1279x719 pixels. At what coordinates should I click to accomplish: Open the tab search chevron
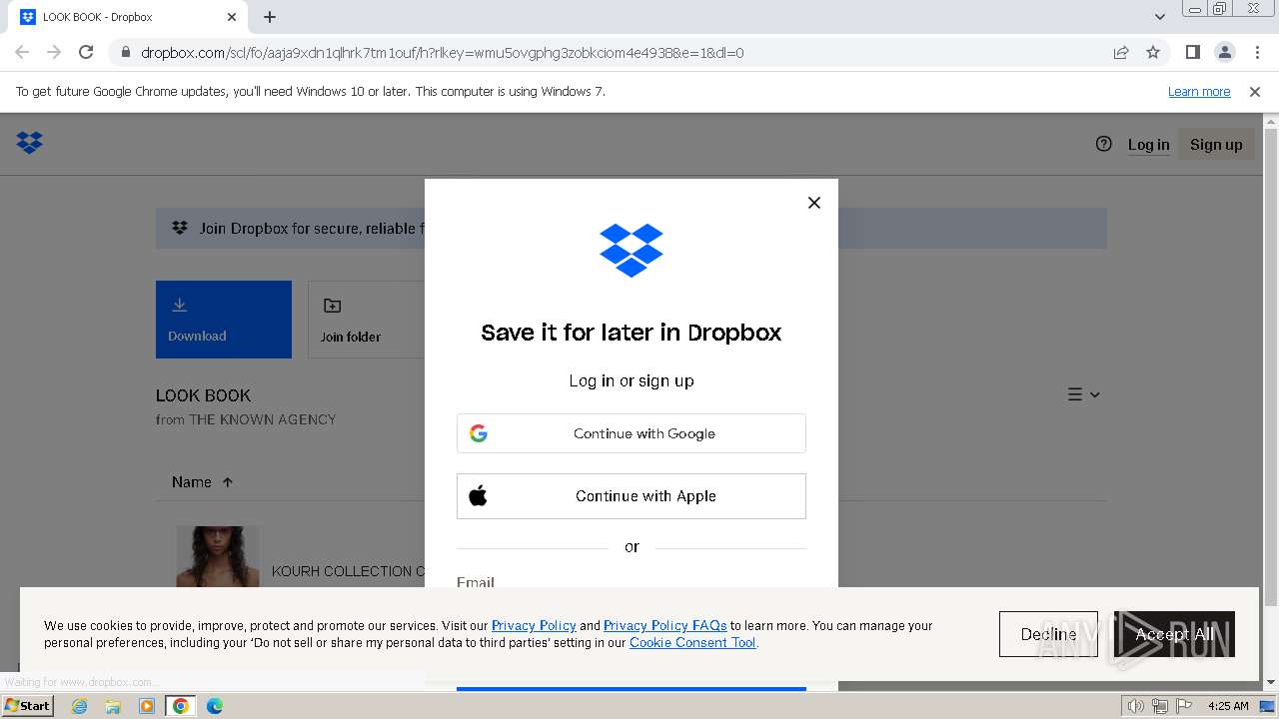[1160, 17]
